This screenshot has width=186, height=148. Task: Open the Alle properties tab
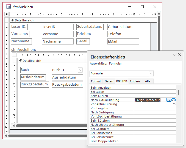[148, 81]
